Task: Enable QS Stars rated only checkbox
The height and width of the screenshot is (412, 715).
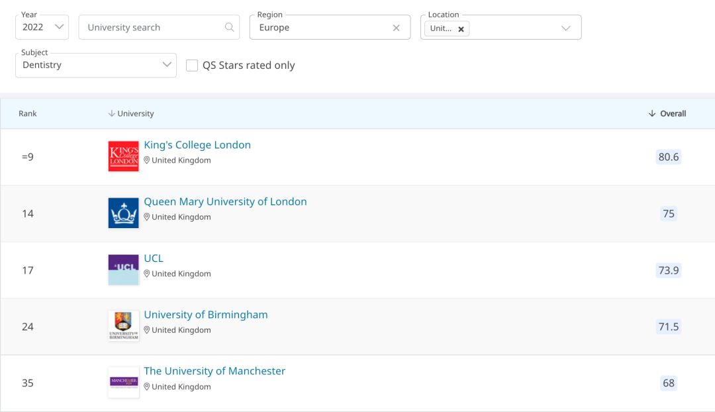Action: coord(192,65)
